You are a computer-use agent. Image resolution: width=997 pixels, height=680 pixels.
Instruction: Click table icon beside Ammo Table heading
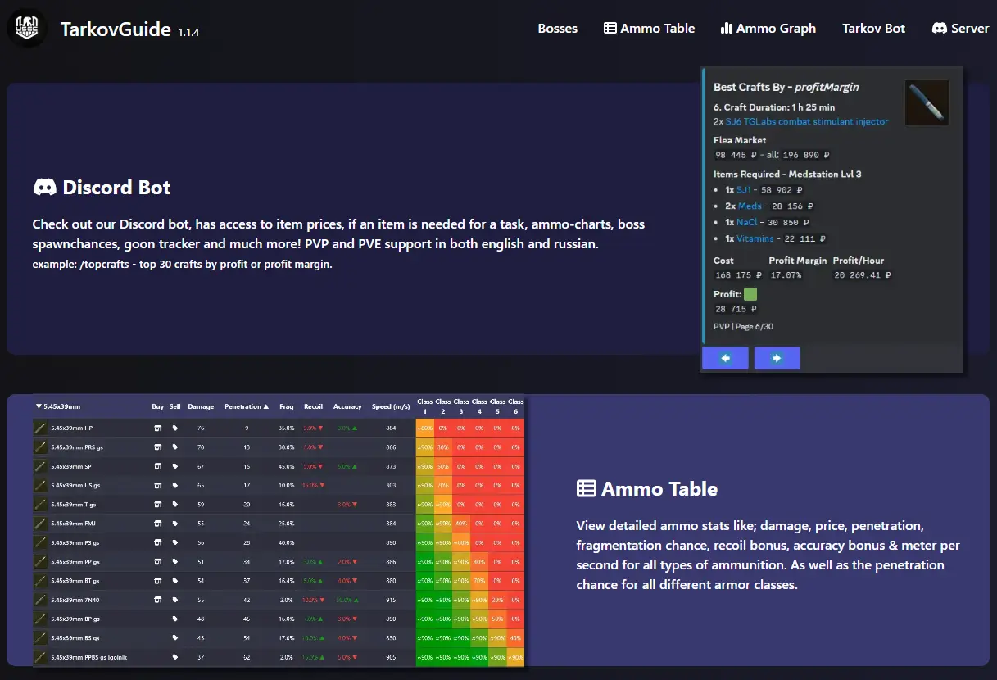click(x=586, y=489)
